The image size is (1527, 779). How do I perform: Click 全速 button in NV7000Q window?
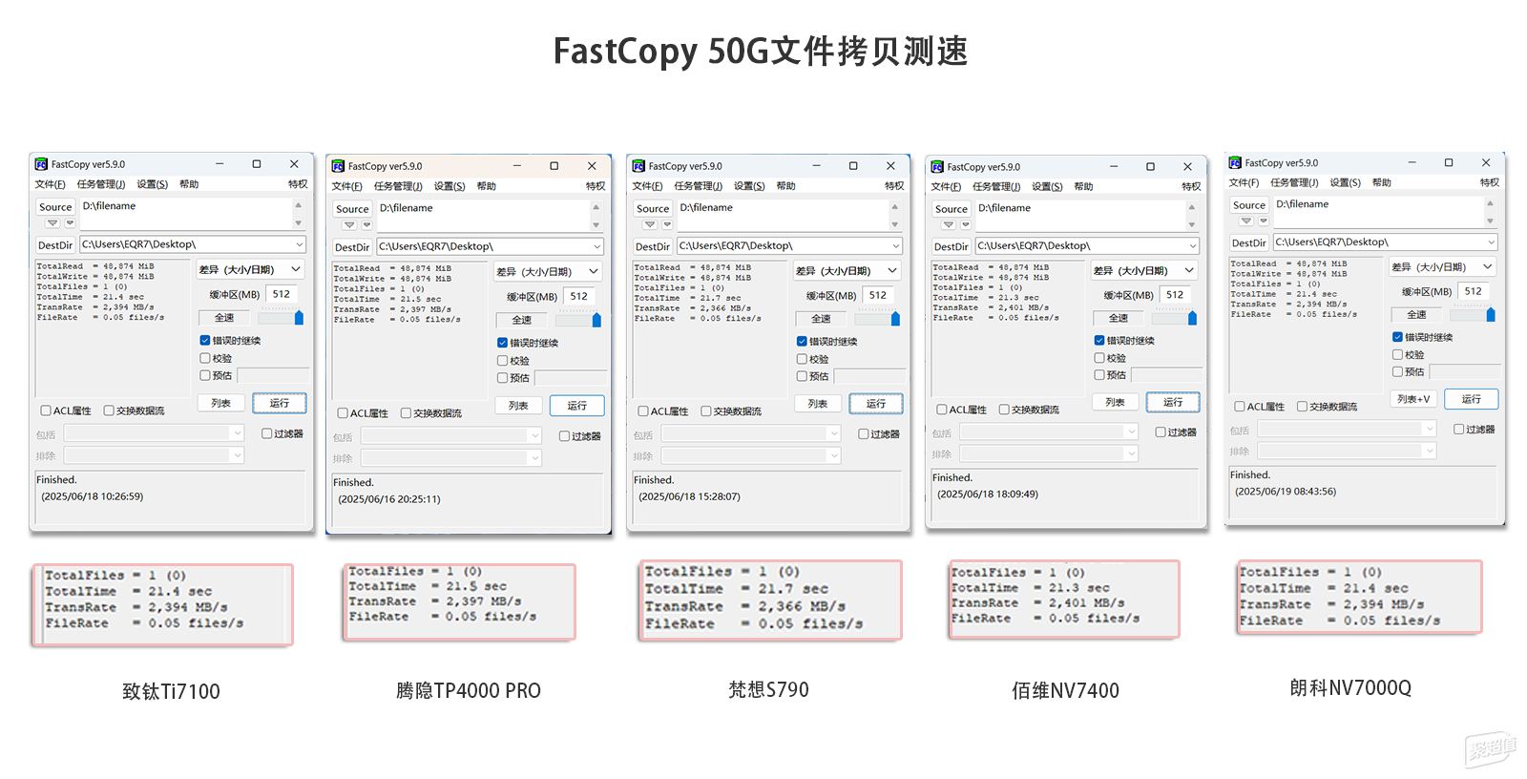(x=1417, y=314)
